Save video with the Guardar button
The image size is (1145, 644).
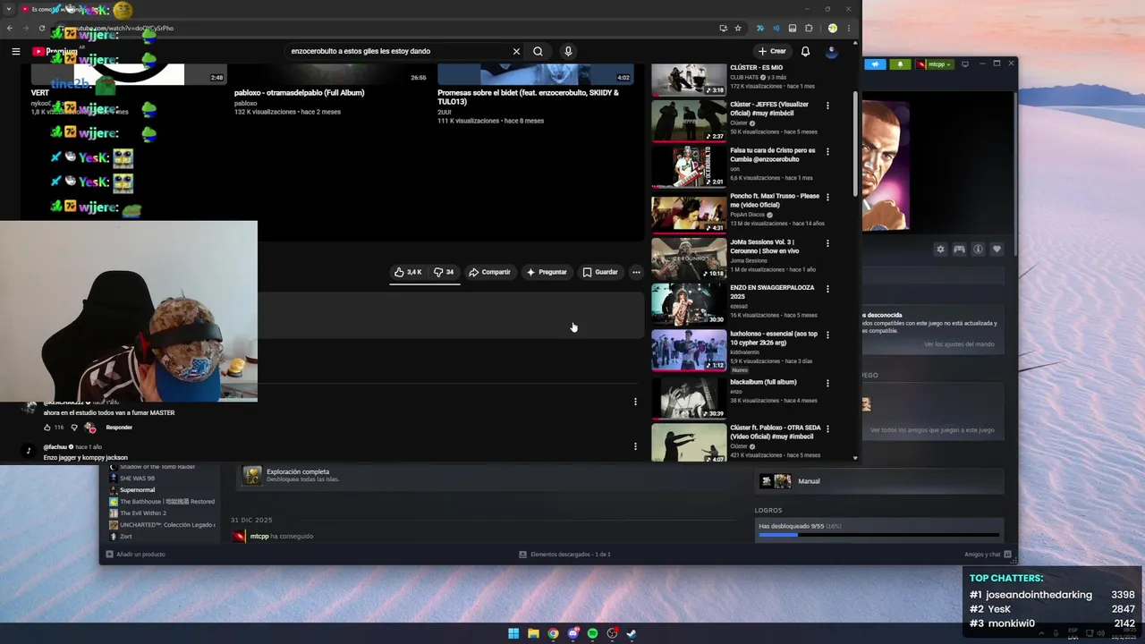coord(600,272)
